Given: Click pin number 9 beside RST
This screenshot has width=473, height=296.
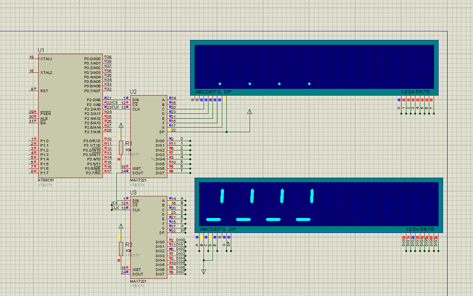Looking at the screenshot, I should tap(32, 89).
